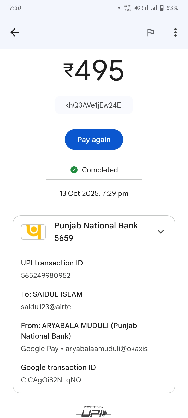
Task: Tap recipient address saidu123@airtel
Action: tap(47, 307)
